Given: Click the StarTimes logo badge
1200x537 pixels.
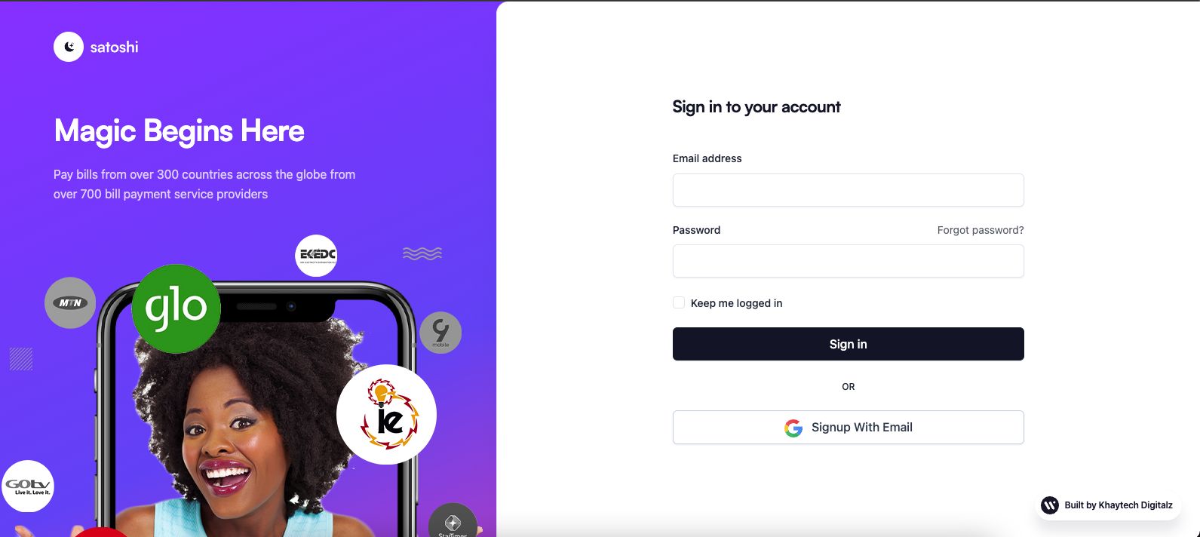Looking at the screenshot, I should pyautogui.click(x=453, y=521).
